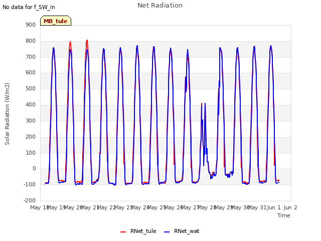Click the Solar Radiation (W/m2) axis label

click(x=7, y=114)
